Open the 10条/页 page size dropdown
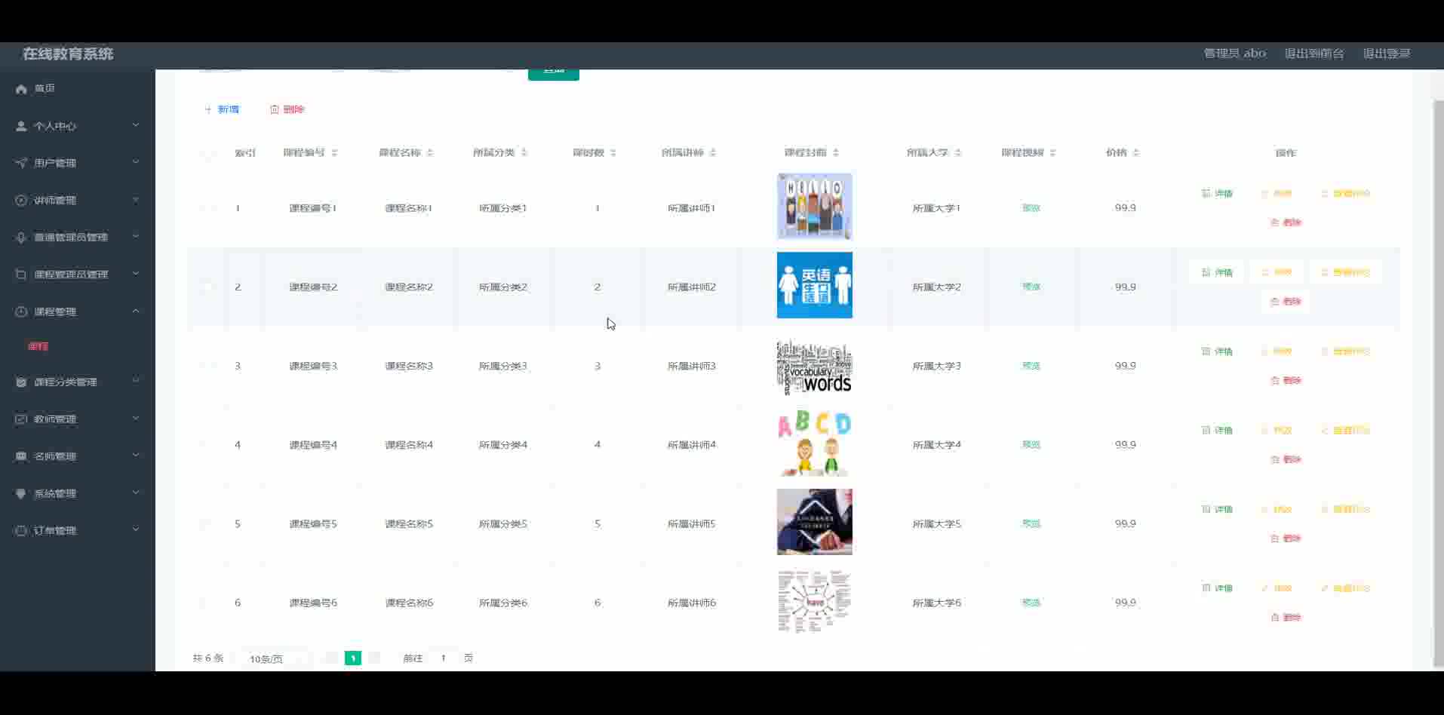Screen dimensions: 1444x715 (x=275, y=659)
